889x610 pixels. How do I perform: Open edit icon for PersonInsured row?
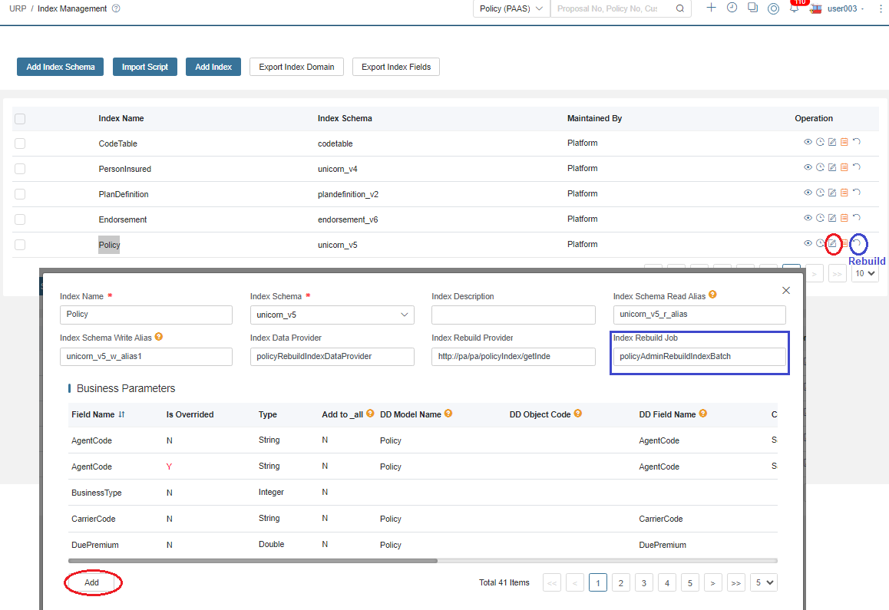point(832,167)
